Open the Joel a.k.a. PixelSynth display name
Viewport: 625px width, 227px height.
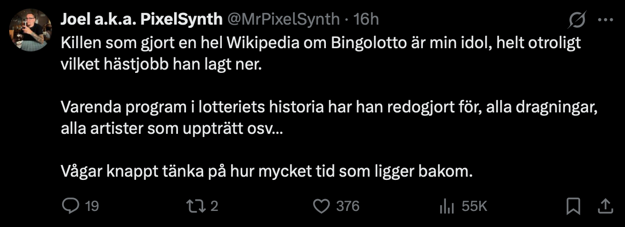142,19
